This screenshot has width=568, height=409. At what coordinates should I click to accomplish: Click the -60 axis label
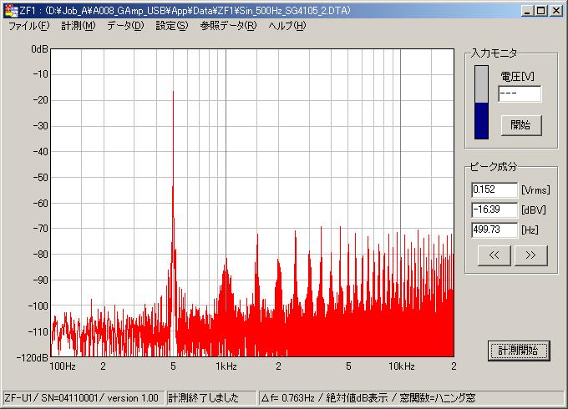click(x=40, y=204)
